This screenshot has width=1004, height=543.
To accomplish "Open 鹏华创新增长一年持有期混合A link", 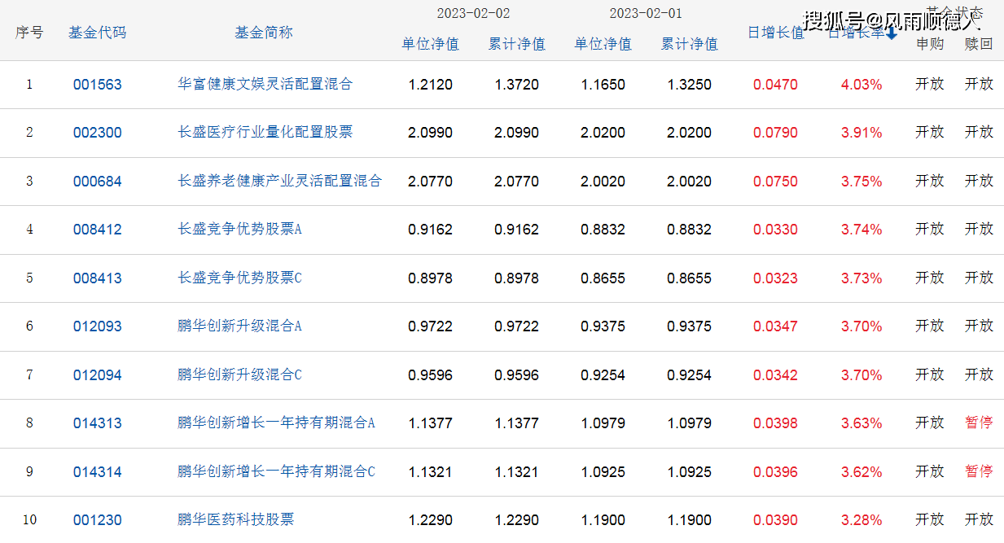I will (x=276, y=423).
